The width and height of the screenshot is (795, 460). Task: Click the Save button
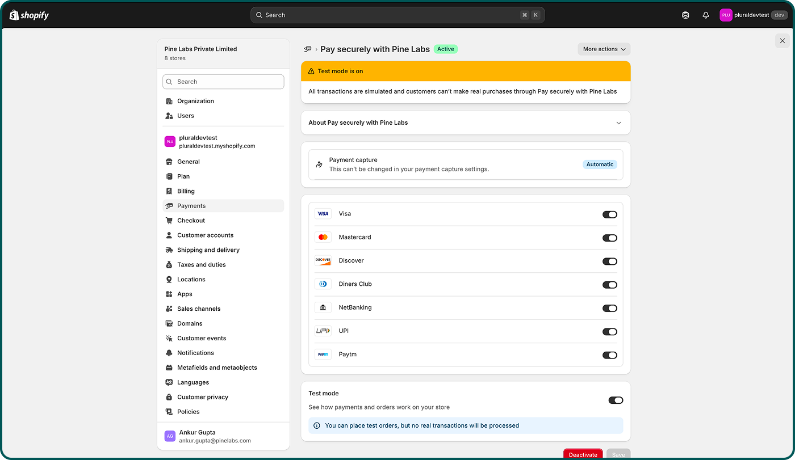click(618, 454)
